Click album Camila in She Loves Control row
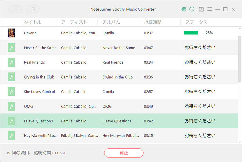This screenshot has height=162, width=242. click(x=108, y=92)
